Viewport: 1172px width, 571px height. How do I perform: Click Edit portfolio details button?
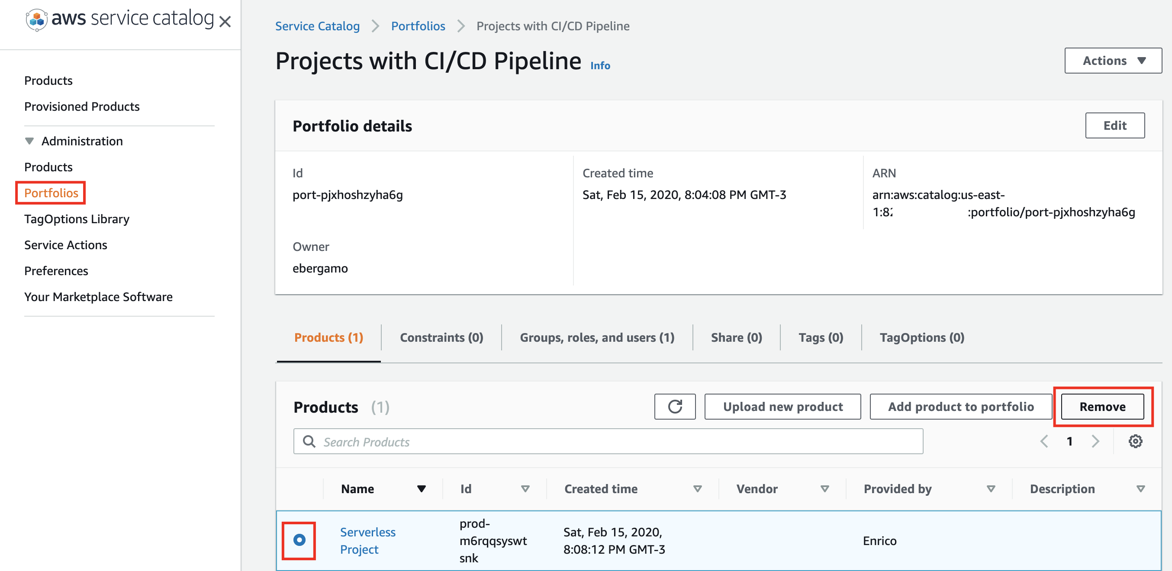coord(1115,125)
